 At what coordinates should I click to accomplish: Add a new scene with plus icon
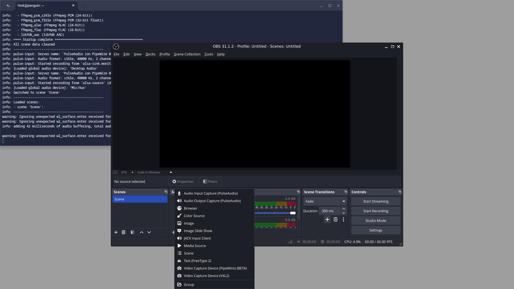click(116, 232)
